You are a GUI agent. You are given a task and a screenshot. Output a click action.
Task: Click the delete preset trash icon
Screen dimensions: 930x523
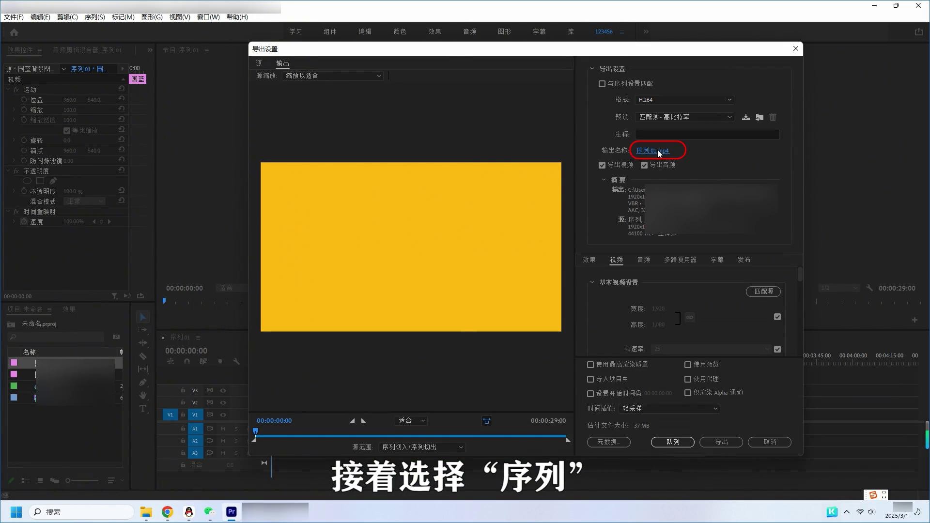pyautogui.click(x=773, y=117)
